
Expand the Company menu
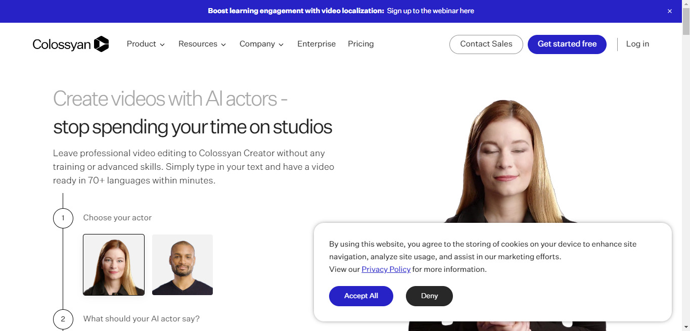[x=261, y=44]
